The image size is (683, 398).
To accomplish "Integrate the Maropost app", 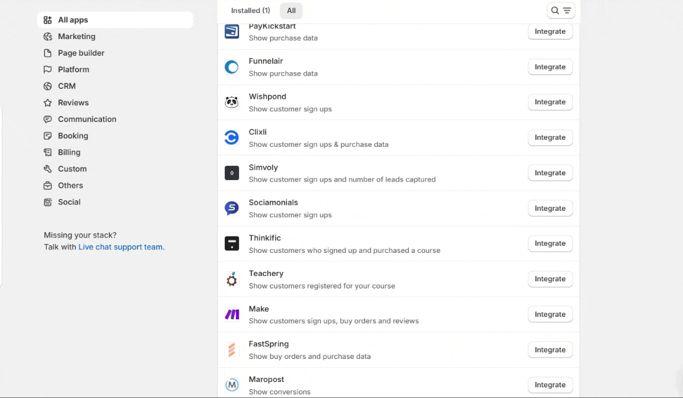I will [x=550, y=385].
